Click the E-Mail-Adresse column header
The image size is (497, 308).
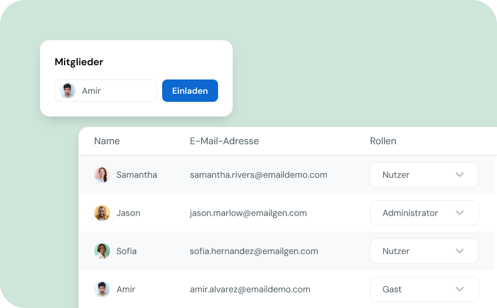point(224,141)
